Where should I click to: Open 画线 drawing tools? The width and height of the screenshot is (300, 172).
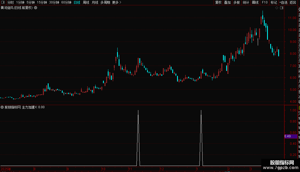[255, 2]
